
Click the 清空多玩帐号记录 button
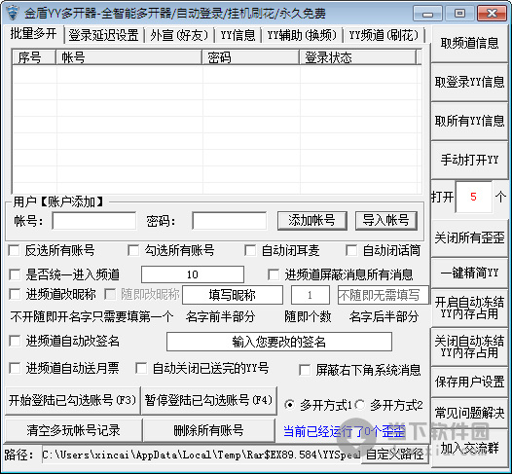tap(73, 430)
